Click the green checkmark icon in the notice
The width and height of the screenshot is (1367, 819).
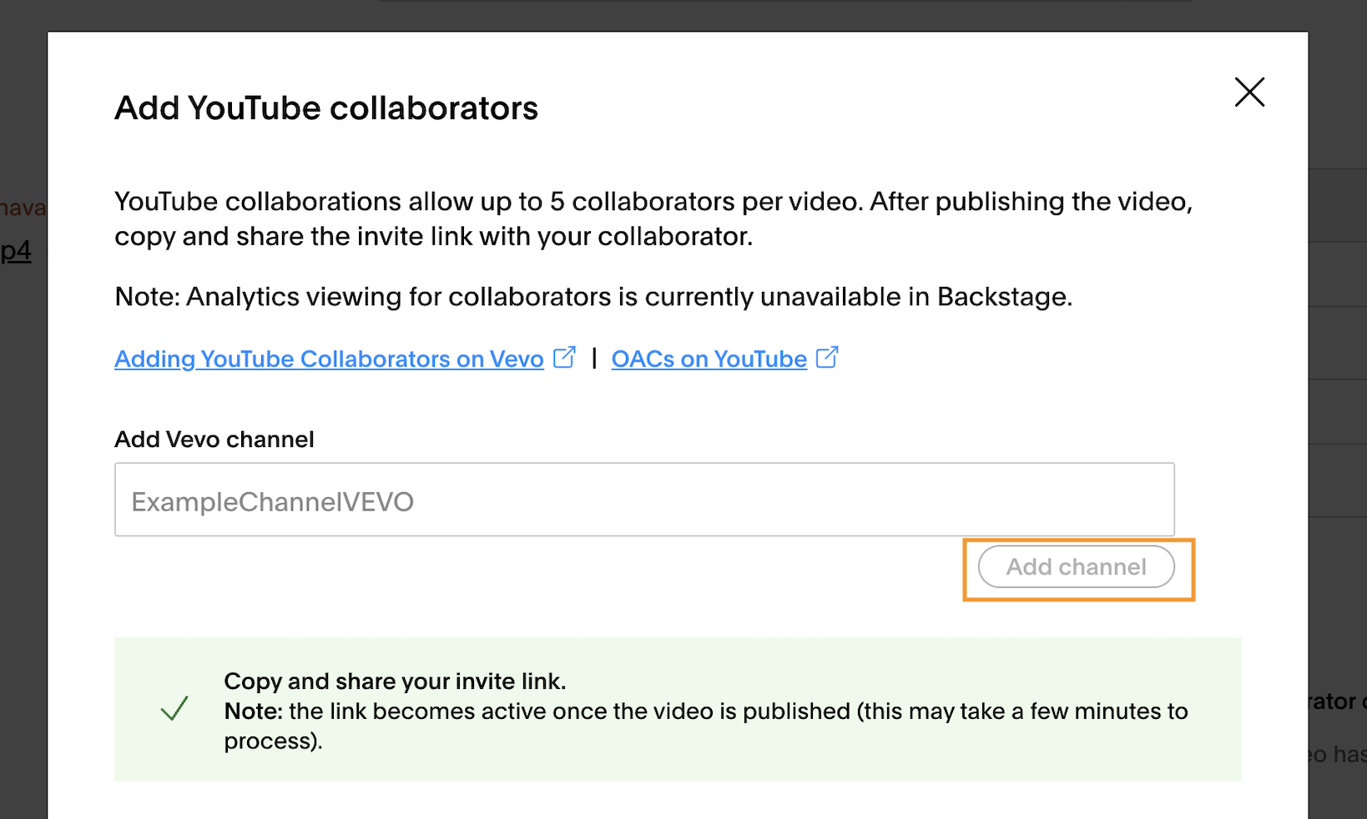pos(174,709)
